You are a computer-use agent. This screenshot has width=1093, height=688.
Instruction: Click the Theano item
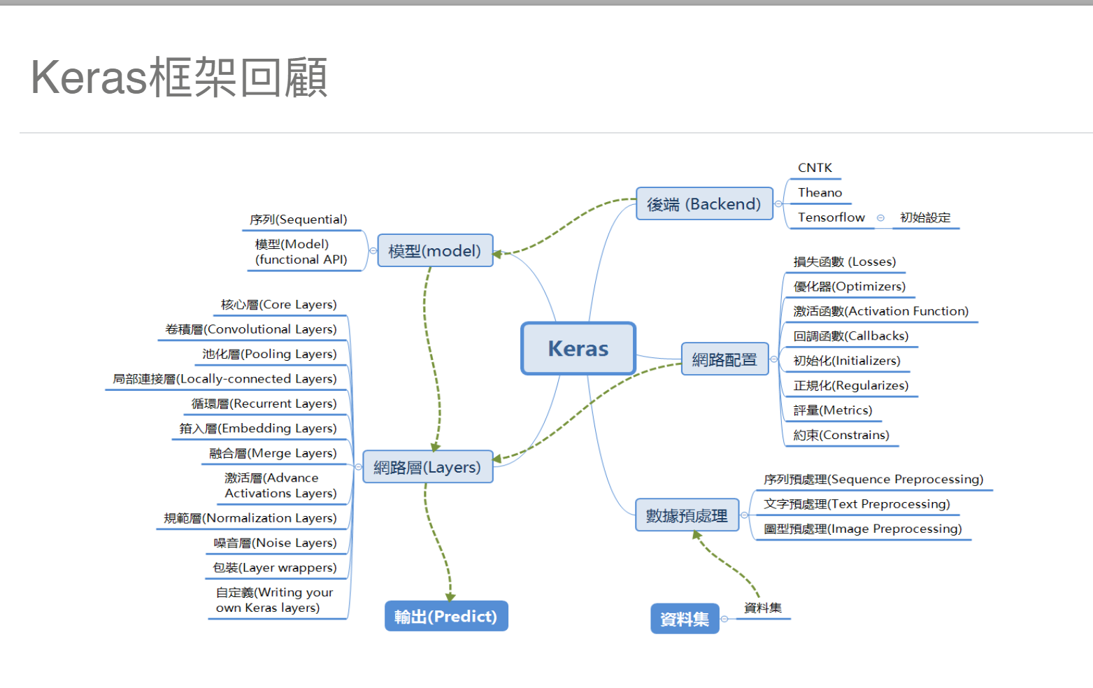pos(820,192)
